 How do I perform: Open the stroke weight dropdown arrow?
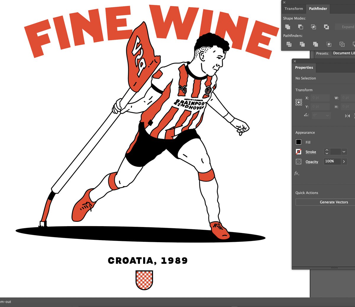tap(344, 152)
